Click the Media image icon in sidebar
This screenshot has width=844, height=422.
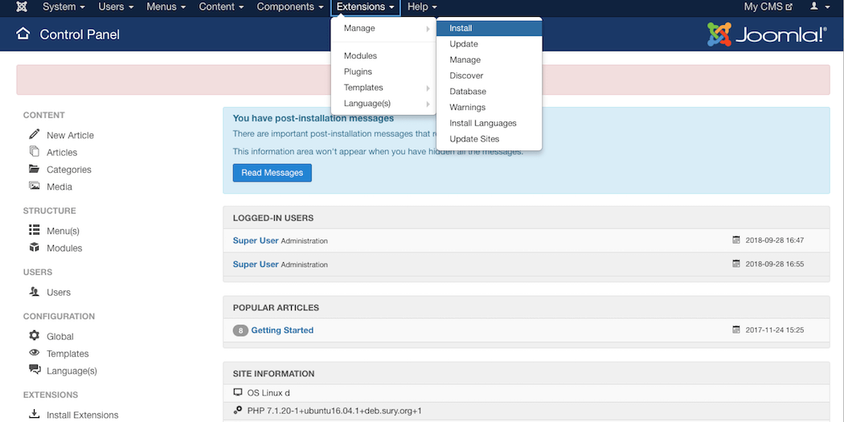click(x=35, y=186)
